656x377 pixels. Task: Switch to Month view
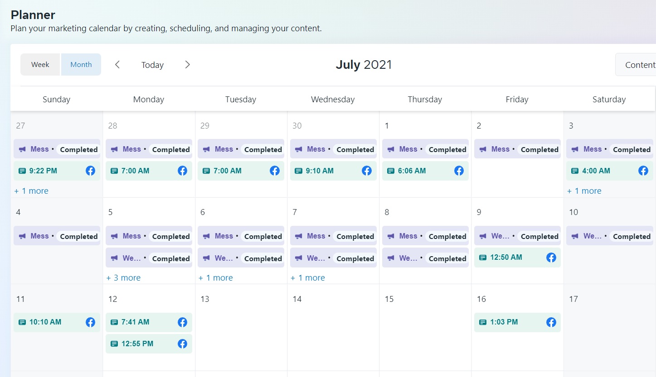[81, 65]
